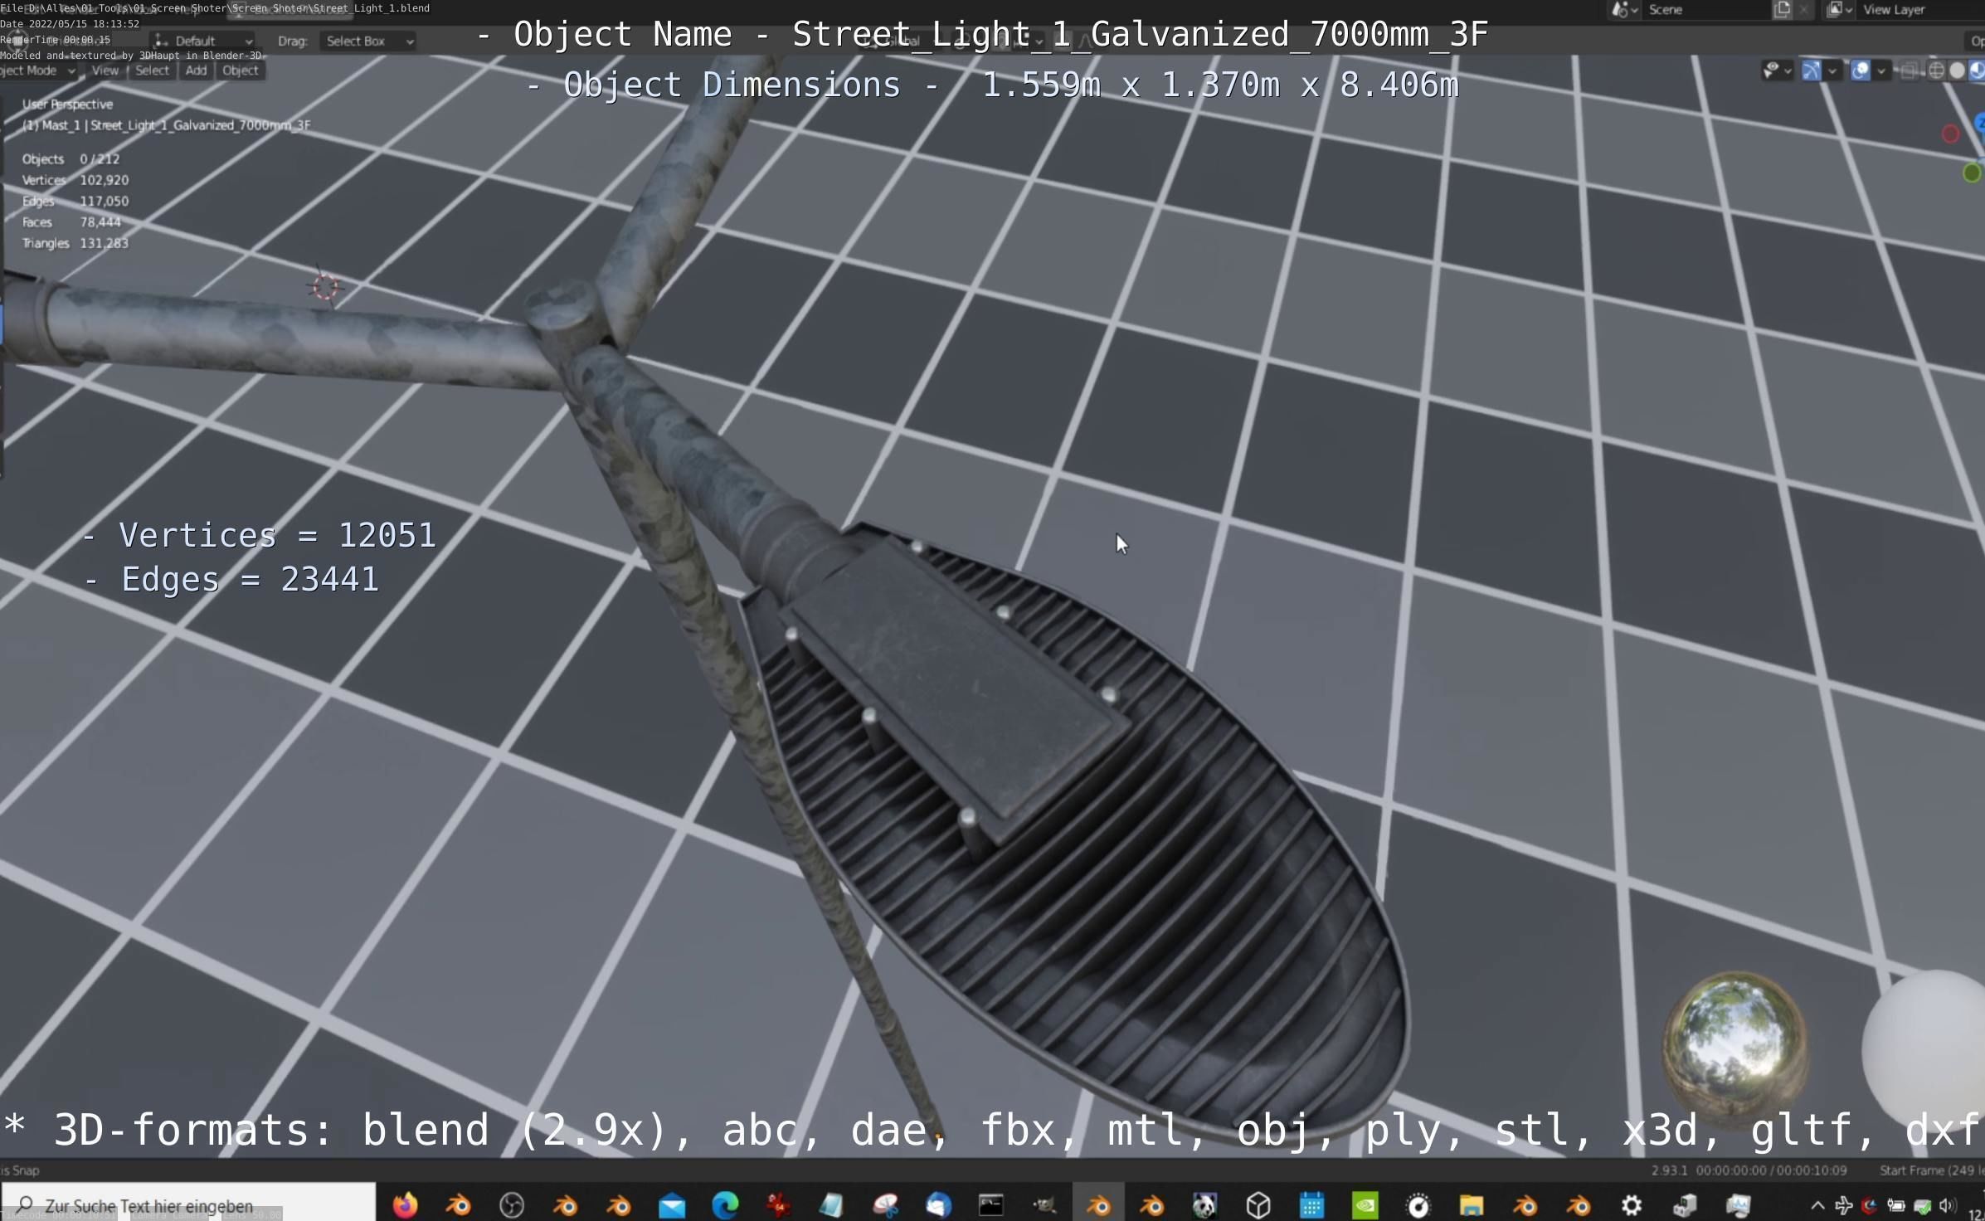Viewport: 1985px width, 1221px height.
Task: Click the volume speaker tray icon
Action: pyautogui.click(x=1947, y=1205)
